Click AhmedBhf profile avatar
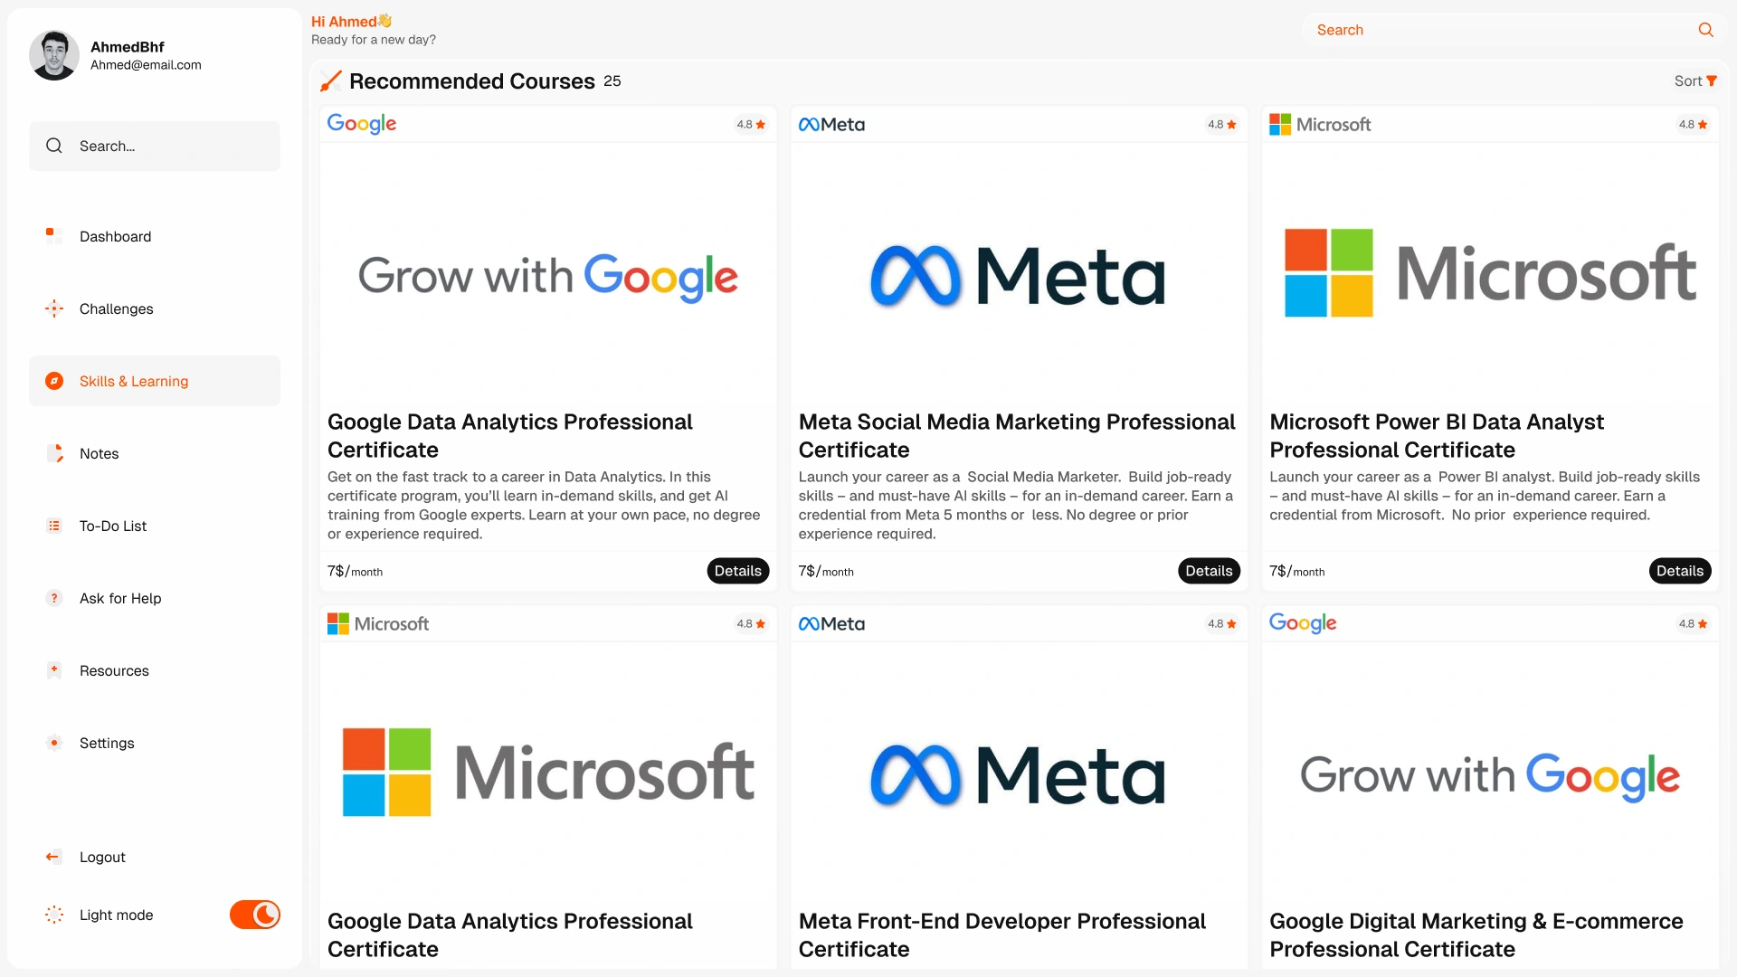1737x977 pixels. pyautogui.click(x=54, y=55)
